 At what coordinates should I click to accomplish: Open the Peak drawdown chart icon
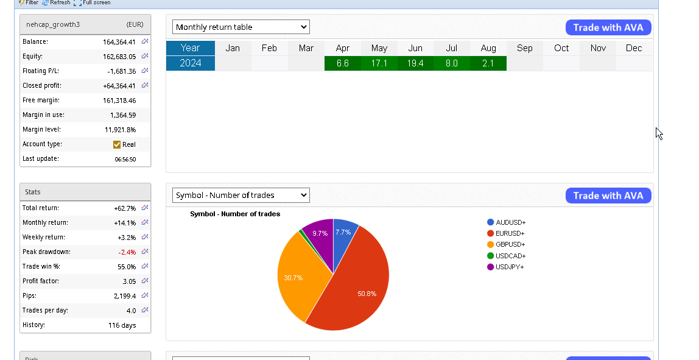click(145, 252)
